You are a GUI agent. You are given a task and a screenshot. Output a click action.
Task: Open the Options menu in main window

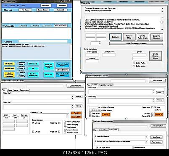point(12,6)
